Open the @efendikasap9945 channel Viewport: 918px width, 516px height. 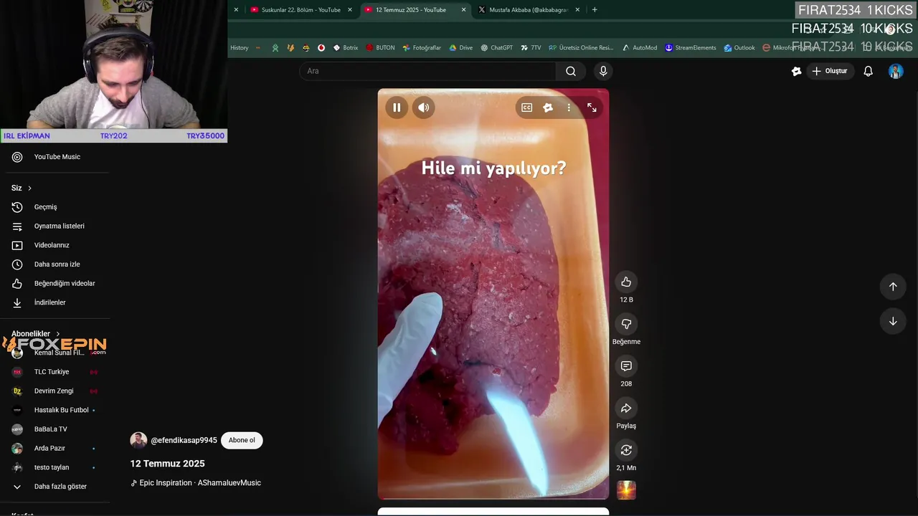[184, 440]
